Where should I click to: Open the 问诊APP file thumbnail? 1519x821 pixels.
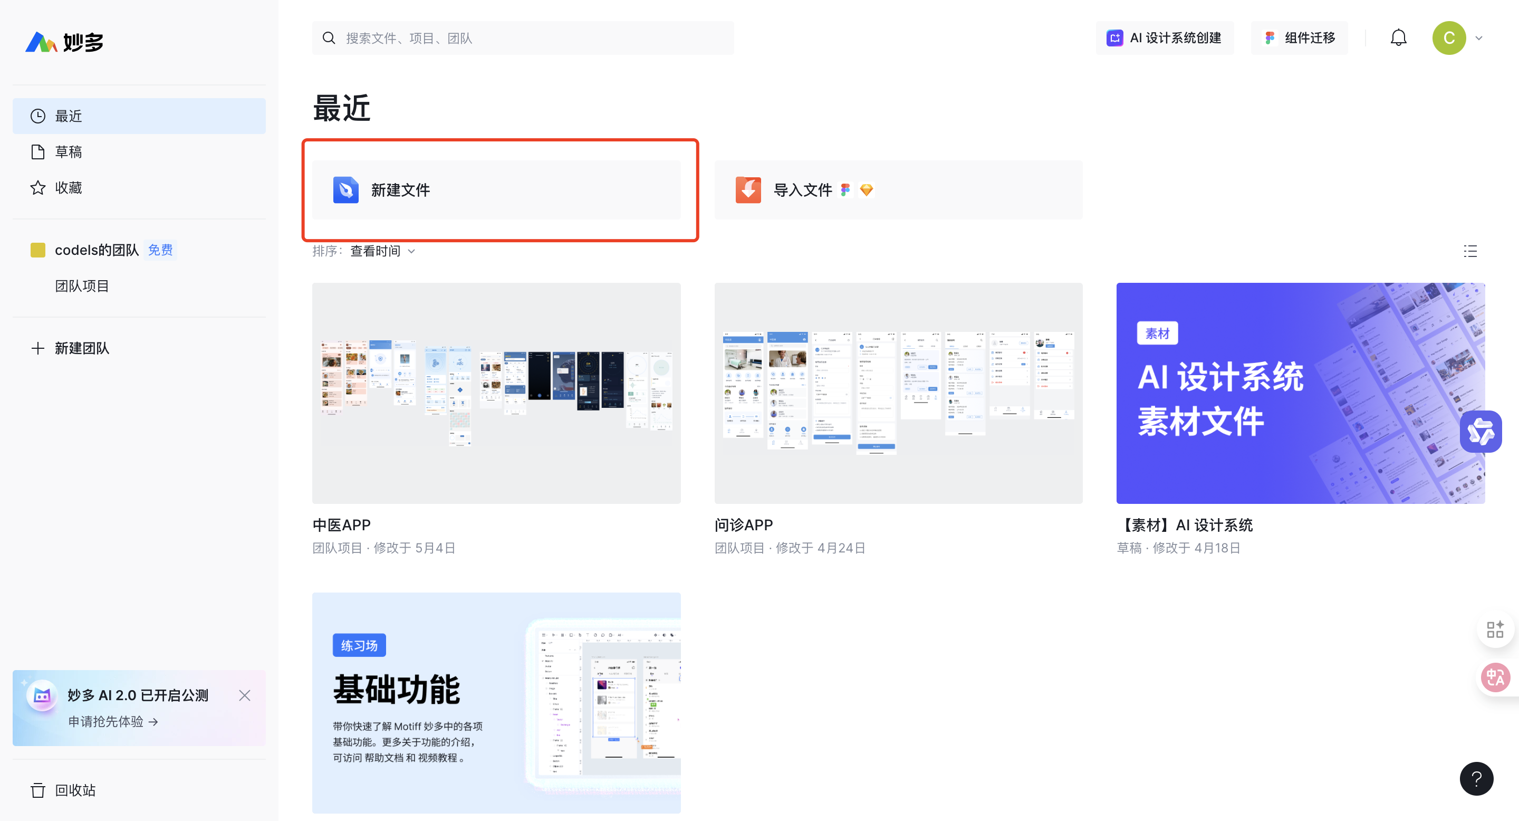click(x=898, y=394)
